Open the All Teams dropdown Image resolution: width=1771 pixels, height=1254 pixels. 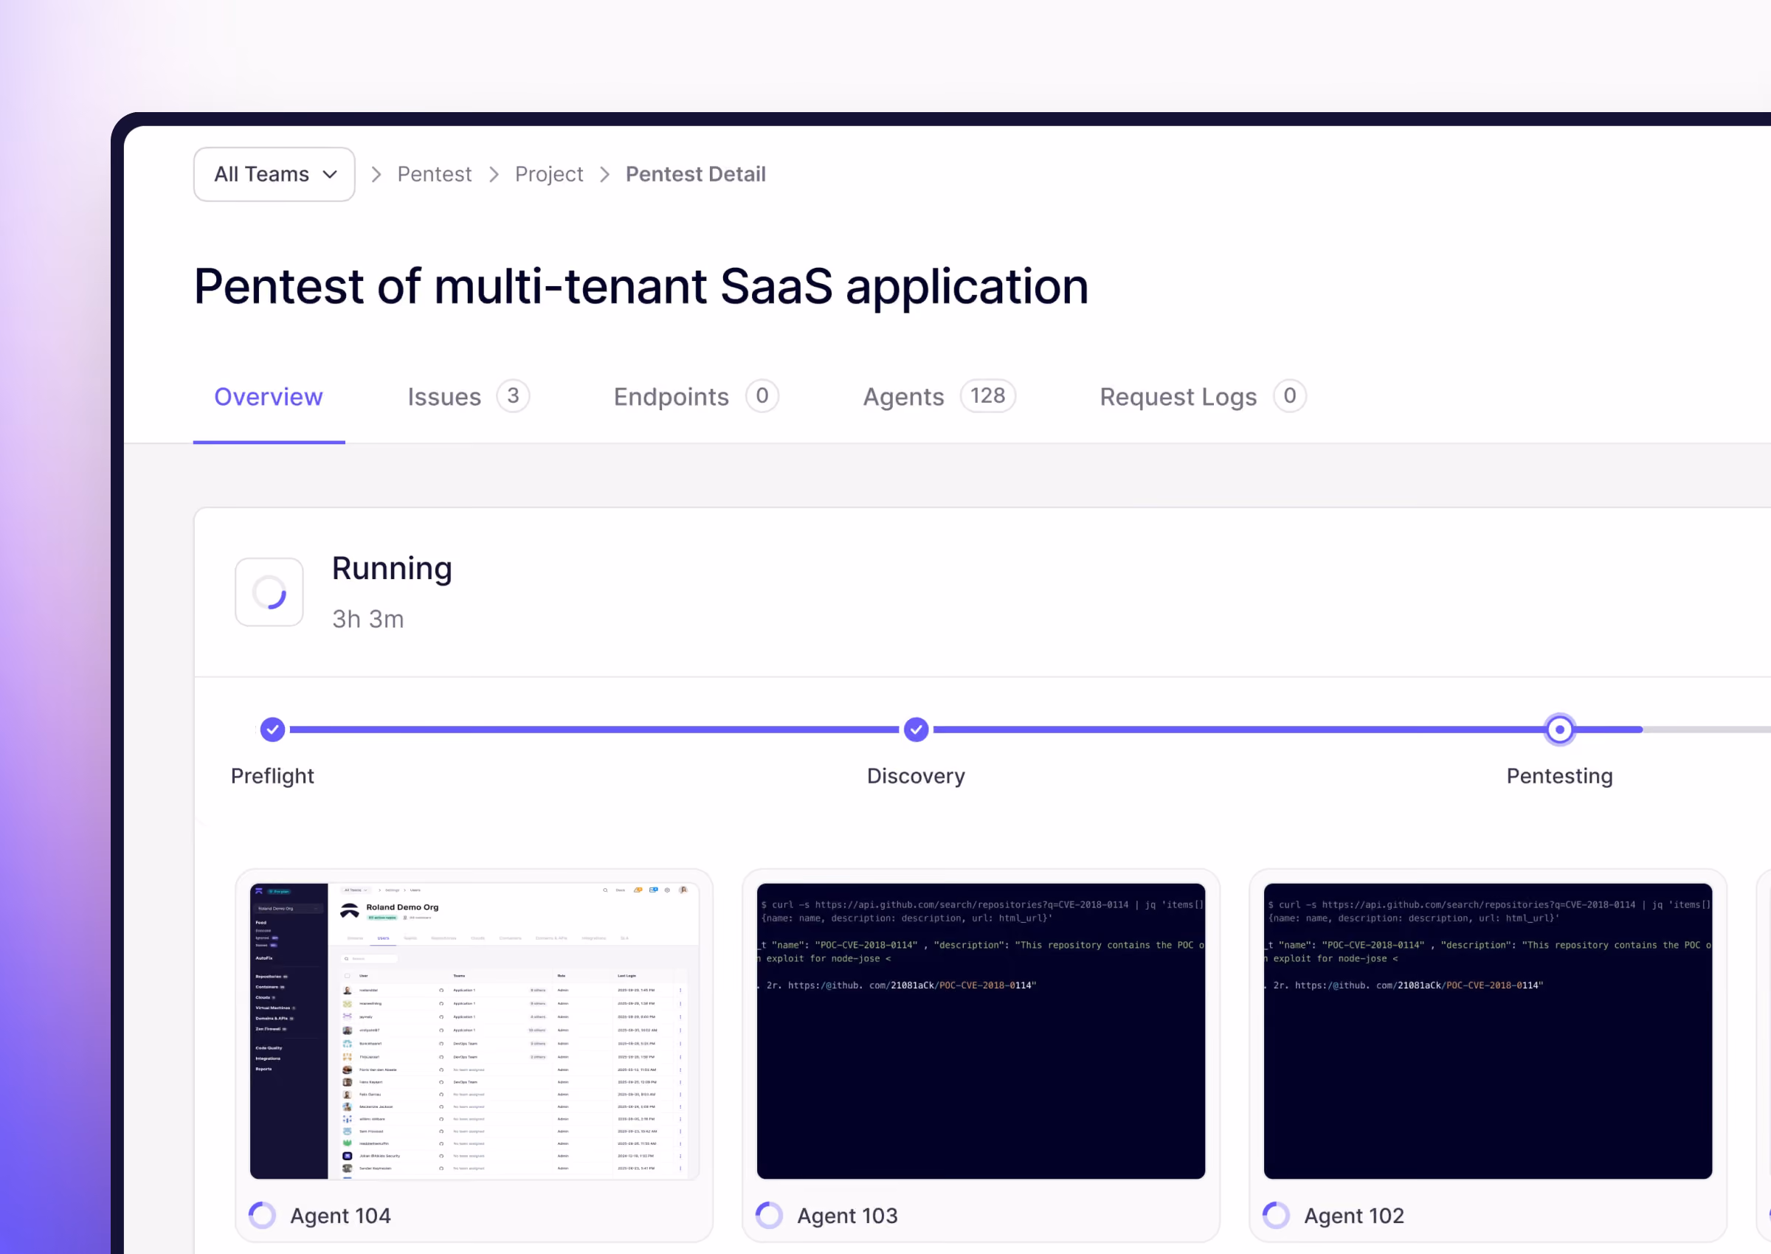pyautogui.click(x=275, y=175)
